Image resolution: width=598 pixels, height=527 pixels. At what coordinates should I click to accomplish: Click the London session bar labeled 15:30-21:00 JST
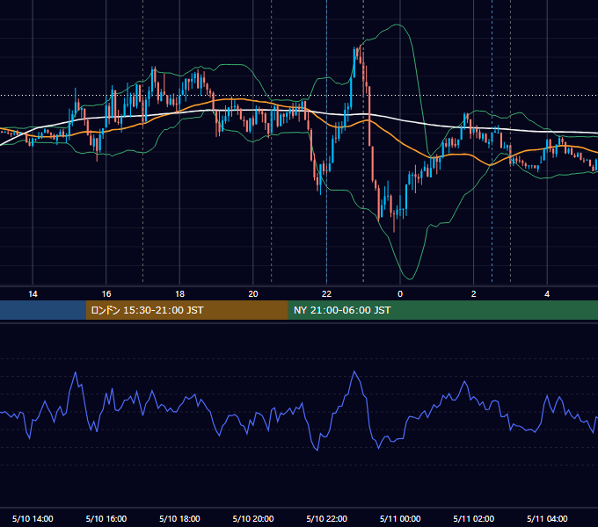[186, 310]
